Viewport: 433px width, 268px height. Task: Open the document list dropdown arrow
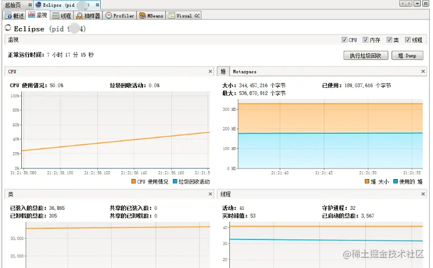click(x=417, y=3)
